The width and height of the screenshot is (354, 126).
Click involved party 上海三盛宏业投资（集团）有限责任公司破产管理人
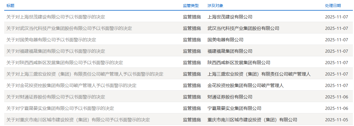click(x=259, y=74)
